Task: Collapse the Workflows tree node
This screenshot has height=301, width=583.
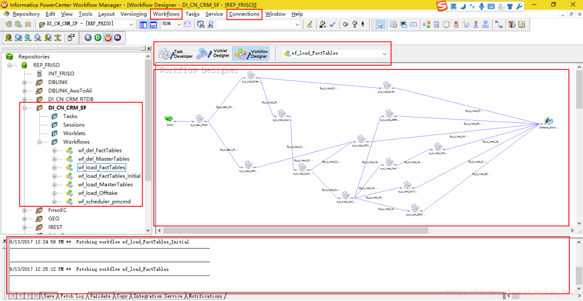Action: pyautogui.click(x=40, y=142)
